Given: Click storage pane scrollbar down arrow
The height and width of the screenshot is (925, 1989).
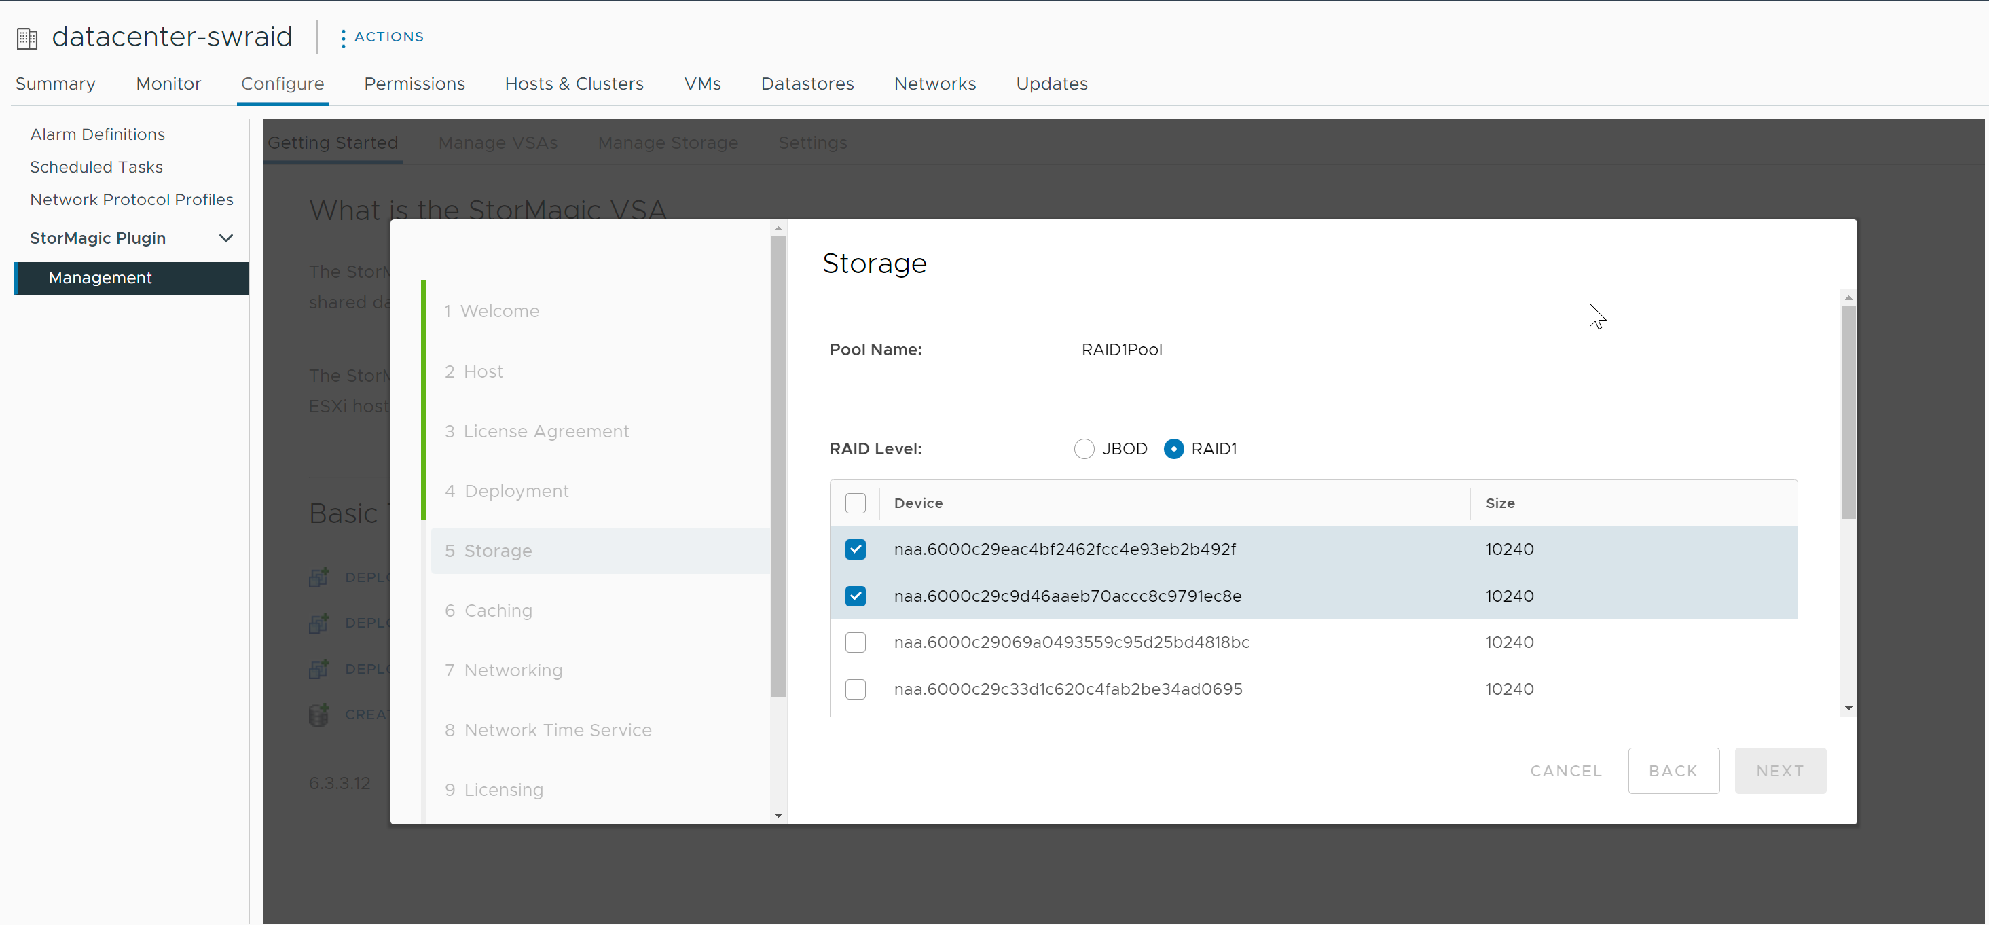Looking at the screenshot, I should coord(1848,708).
